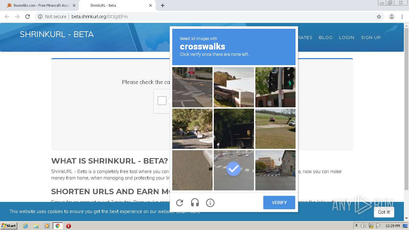Open the SIGN UP menu link
409x230 pixels.
[371, 37]
